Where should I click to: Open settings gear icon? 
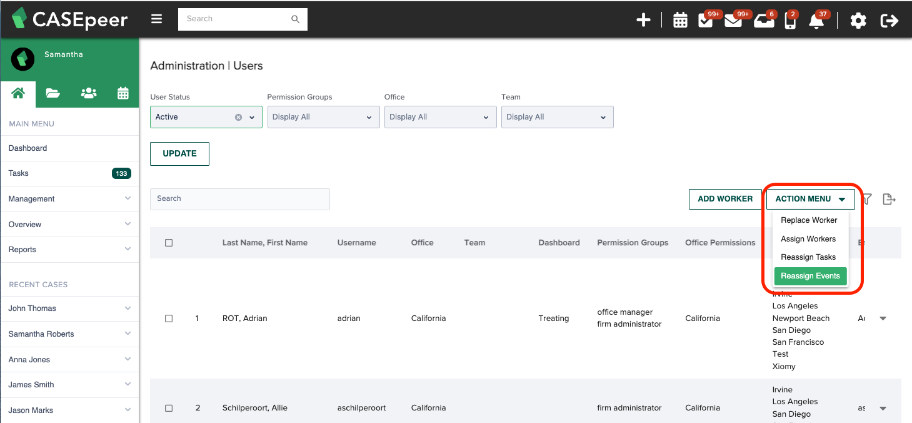[858, 20]
